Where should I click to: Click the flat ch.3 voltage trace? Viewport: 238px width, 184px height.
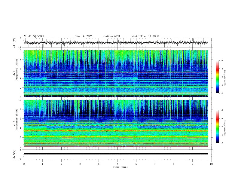[x=116, y=154]
